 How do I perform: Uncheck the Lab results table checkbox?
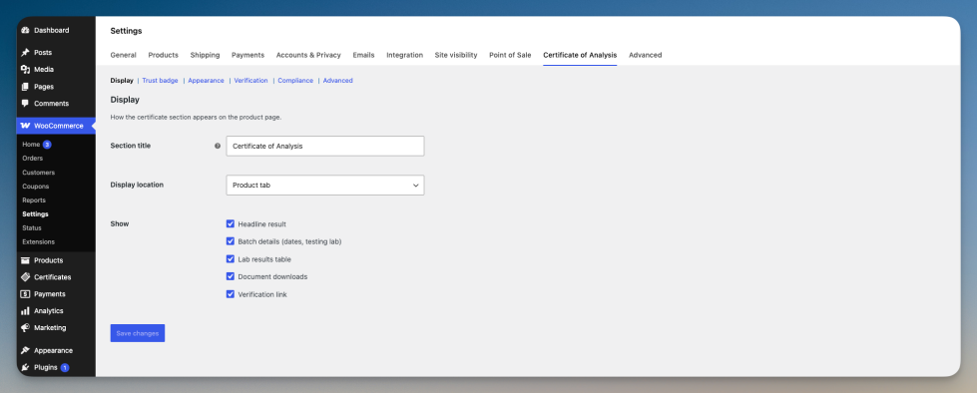click(x=231, y=259)
